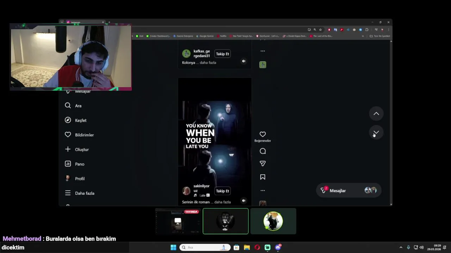The image size is (451, 253).
Task: Open the Ara search item in Instagram sidebar
Action: [73, 106]
